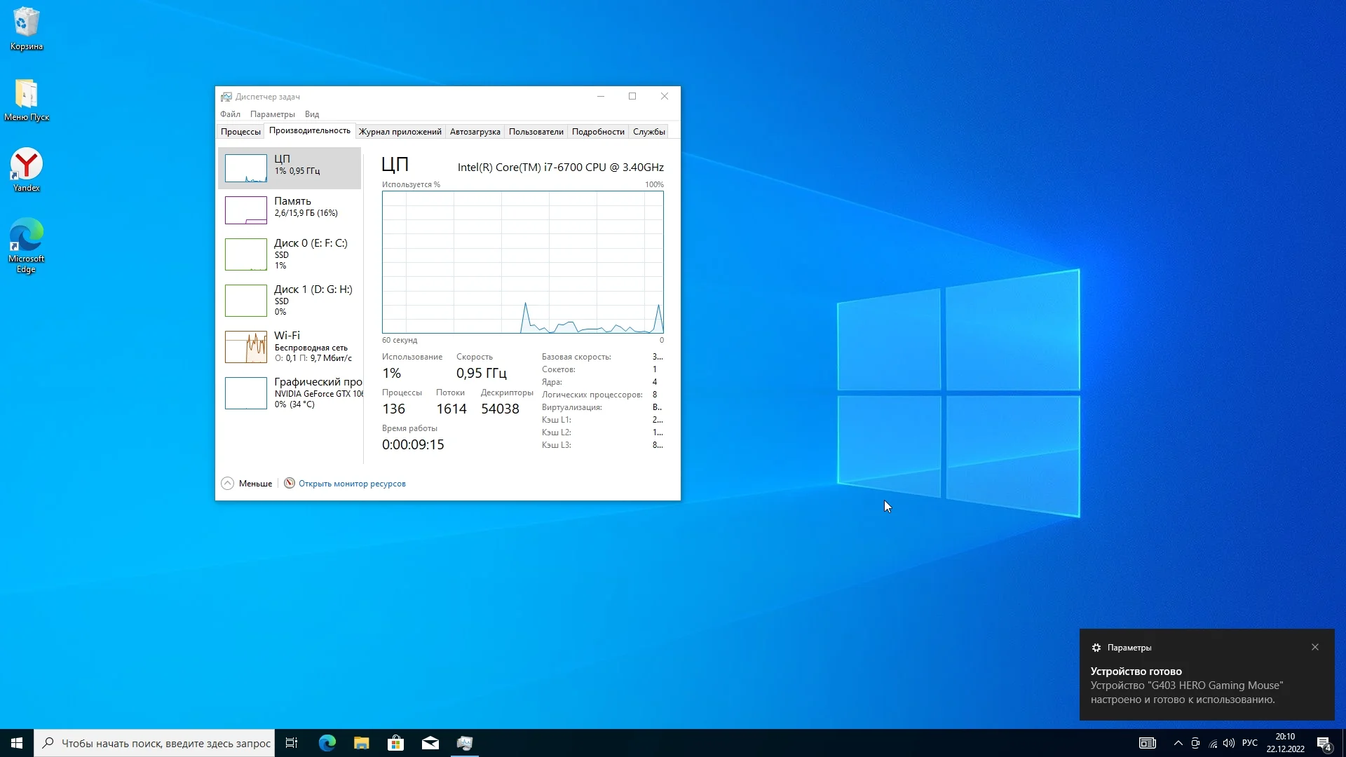Show hidden tray icons chevron
Screen dimensions: 1346x757
pyautogui.click(x=1178, y=743)
